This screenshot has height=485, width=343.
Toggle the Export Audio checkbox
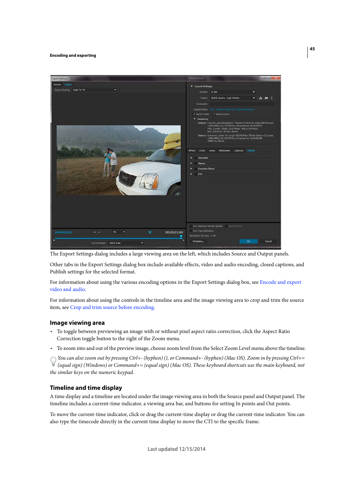(214, 114)
